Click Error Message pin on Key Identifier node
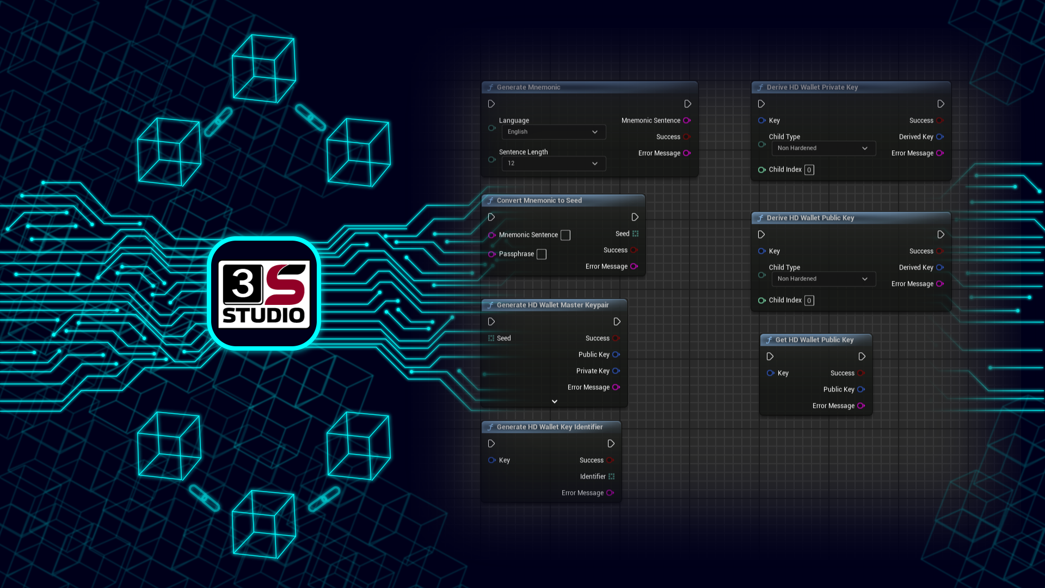The image size is (1045, 588). point(610,493)
